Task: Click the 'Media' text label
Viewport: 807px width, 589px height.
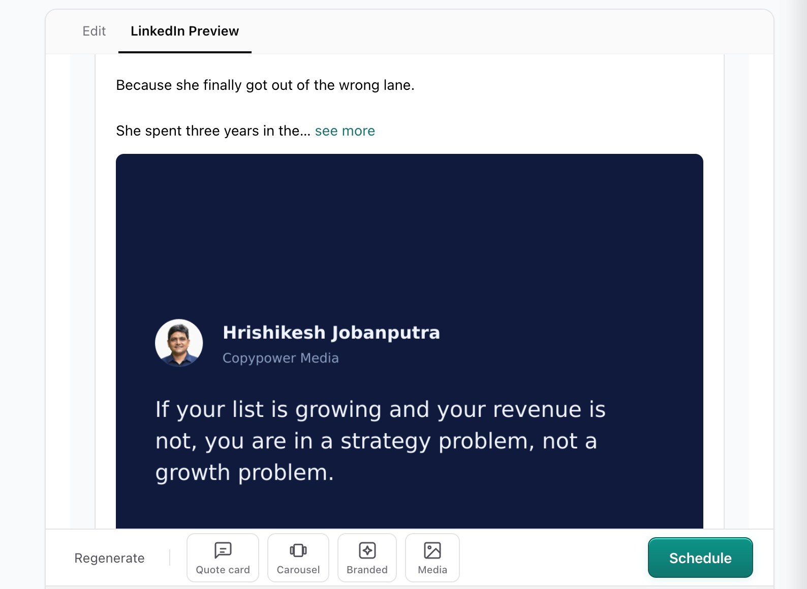Action: [432, 570]
